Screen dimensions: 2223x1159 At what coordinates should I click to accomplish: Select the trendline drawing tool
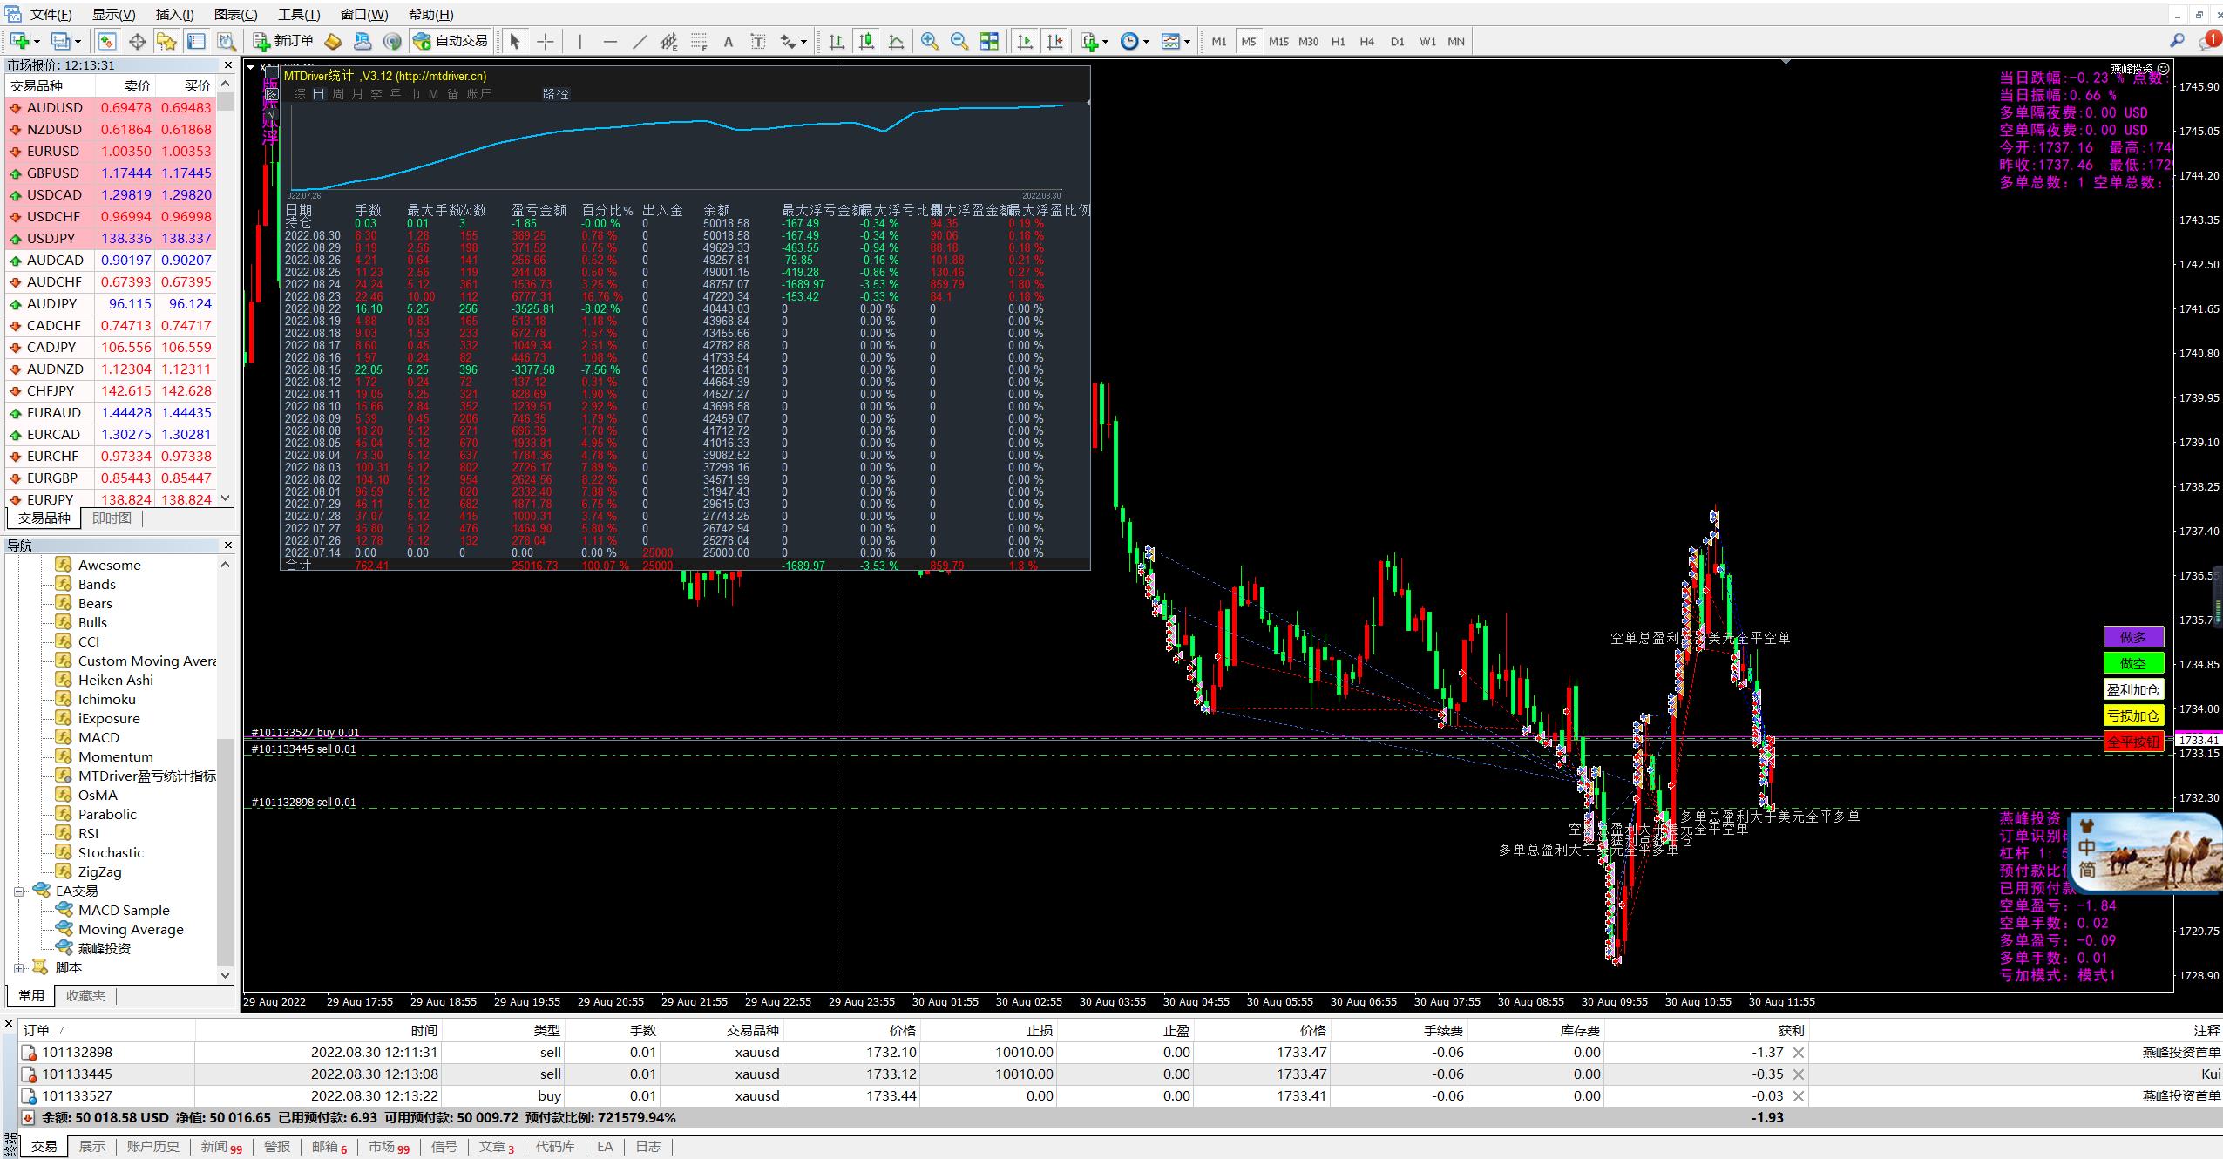pos(640,41)
